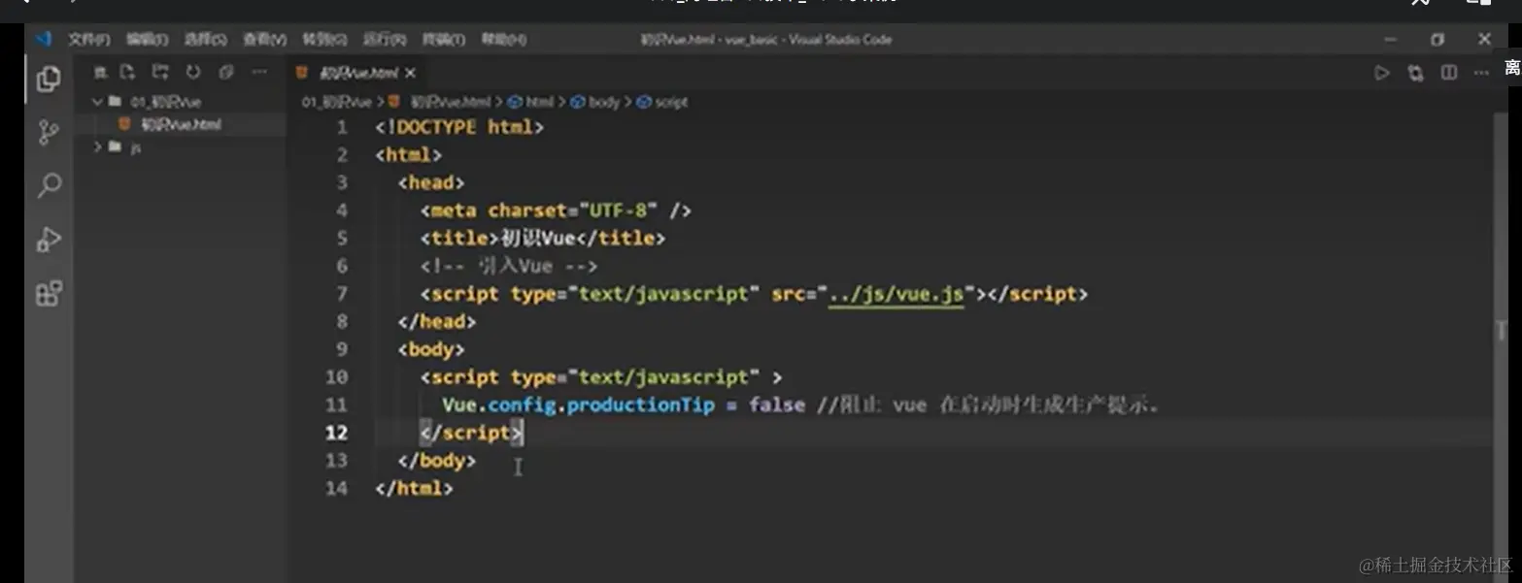This screenshot has width=1522, height=583.
Task: Open editor more actions ellipsis
Action: pyautogui.click(x=1481, y=74)
